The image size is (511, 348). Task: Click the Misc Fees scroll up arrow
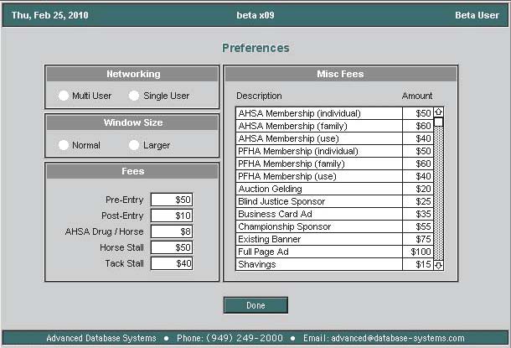tap(439, 112)
